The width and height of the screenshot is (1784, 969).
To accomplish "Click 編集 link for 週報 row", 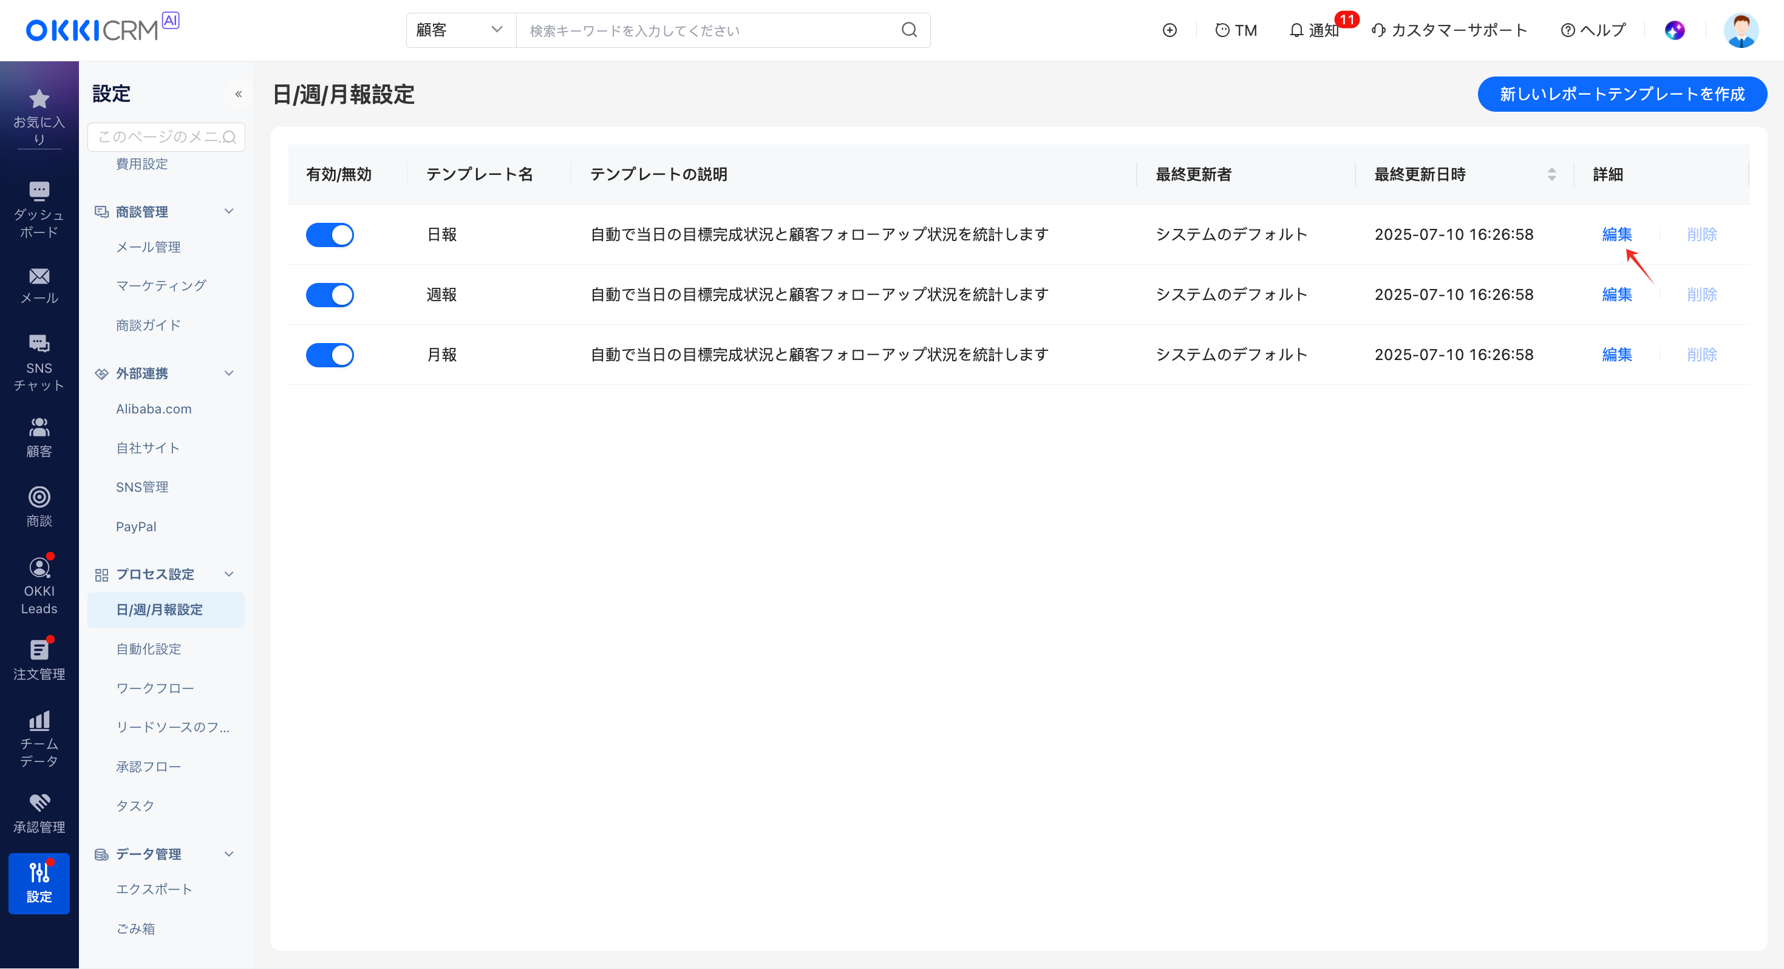I will pos(1616,295).
